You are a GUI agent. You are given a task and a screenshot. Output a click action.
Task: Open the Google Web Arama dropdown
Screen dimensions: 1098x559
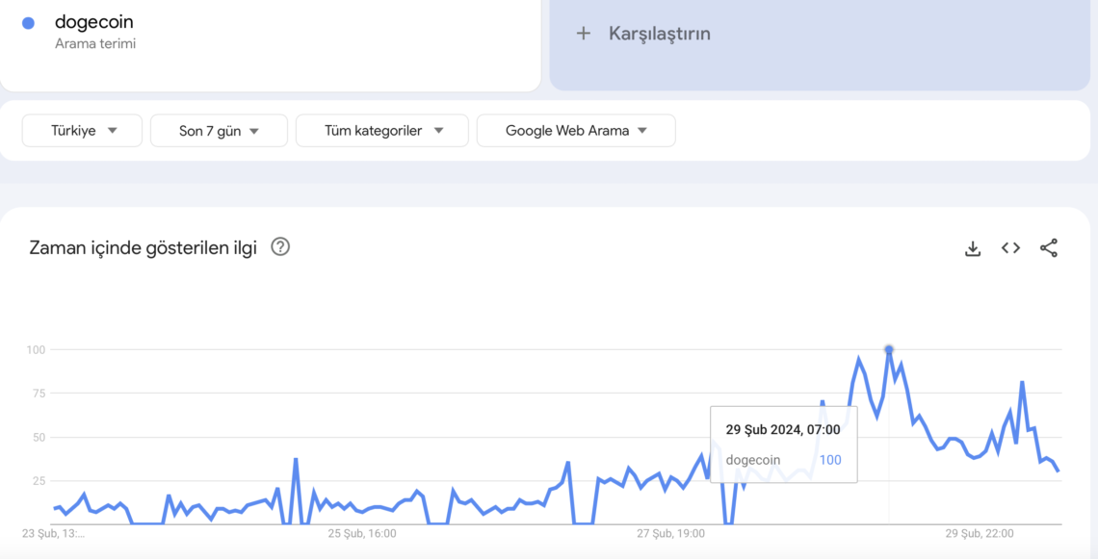click(x=576, y=131)
